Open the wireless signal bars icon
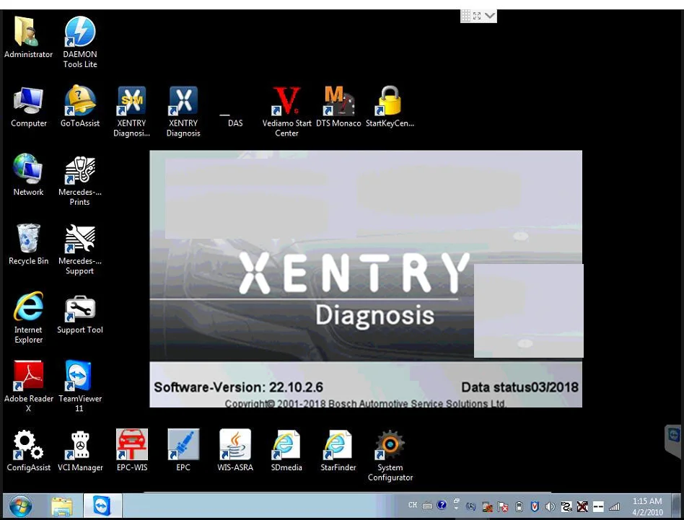684x520 pixels. [614, 506]
